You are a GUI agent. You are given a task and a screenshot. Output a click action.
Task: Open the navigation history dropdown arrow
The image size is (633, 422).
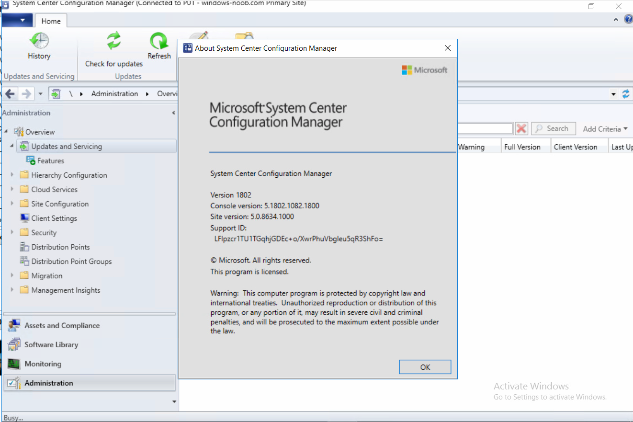(x=41, y=94)
